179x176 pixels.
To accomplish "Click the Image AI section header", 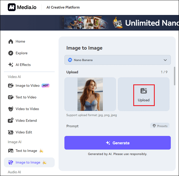I will pos(14,142).
